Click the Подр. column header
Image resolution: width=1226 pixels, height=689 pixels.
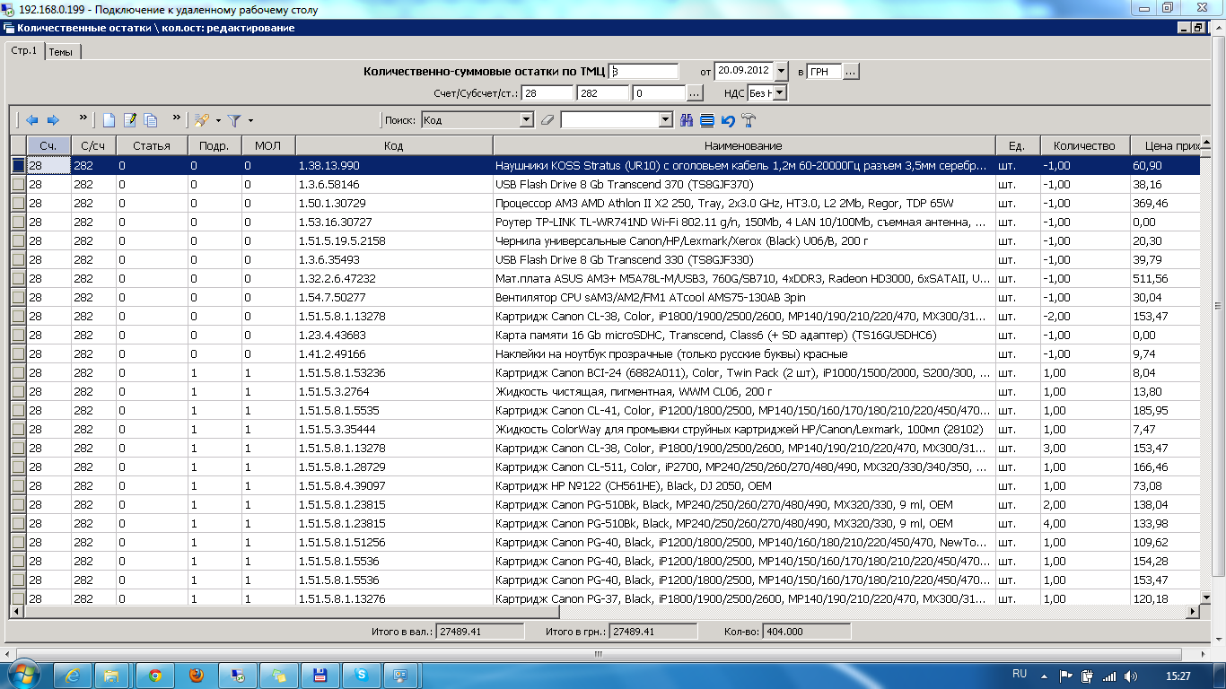tap(214, 145)
